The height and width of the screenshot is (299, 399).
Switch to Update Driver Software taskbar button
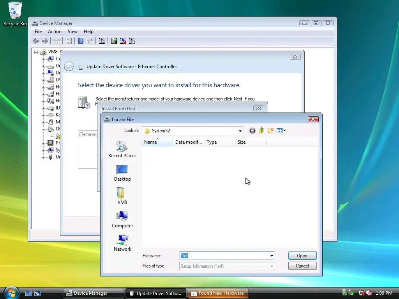point(156,294)
